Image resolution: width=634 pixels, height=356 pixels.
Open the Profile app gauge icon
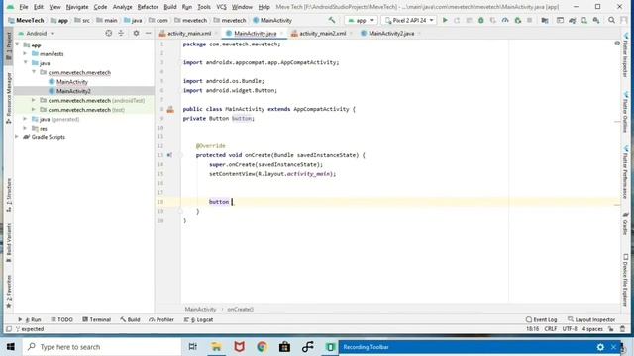(x=505, y=20)
